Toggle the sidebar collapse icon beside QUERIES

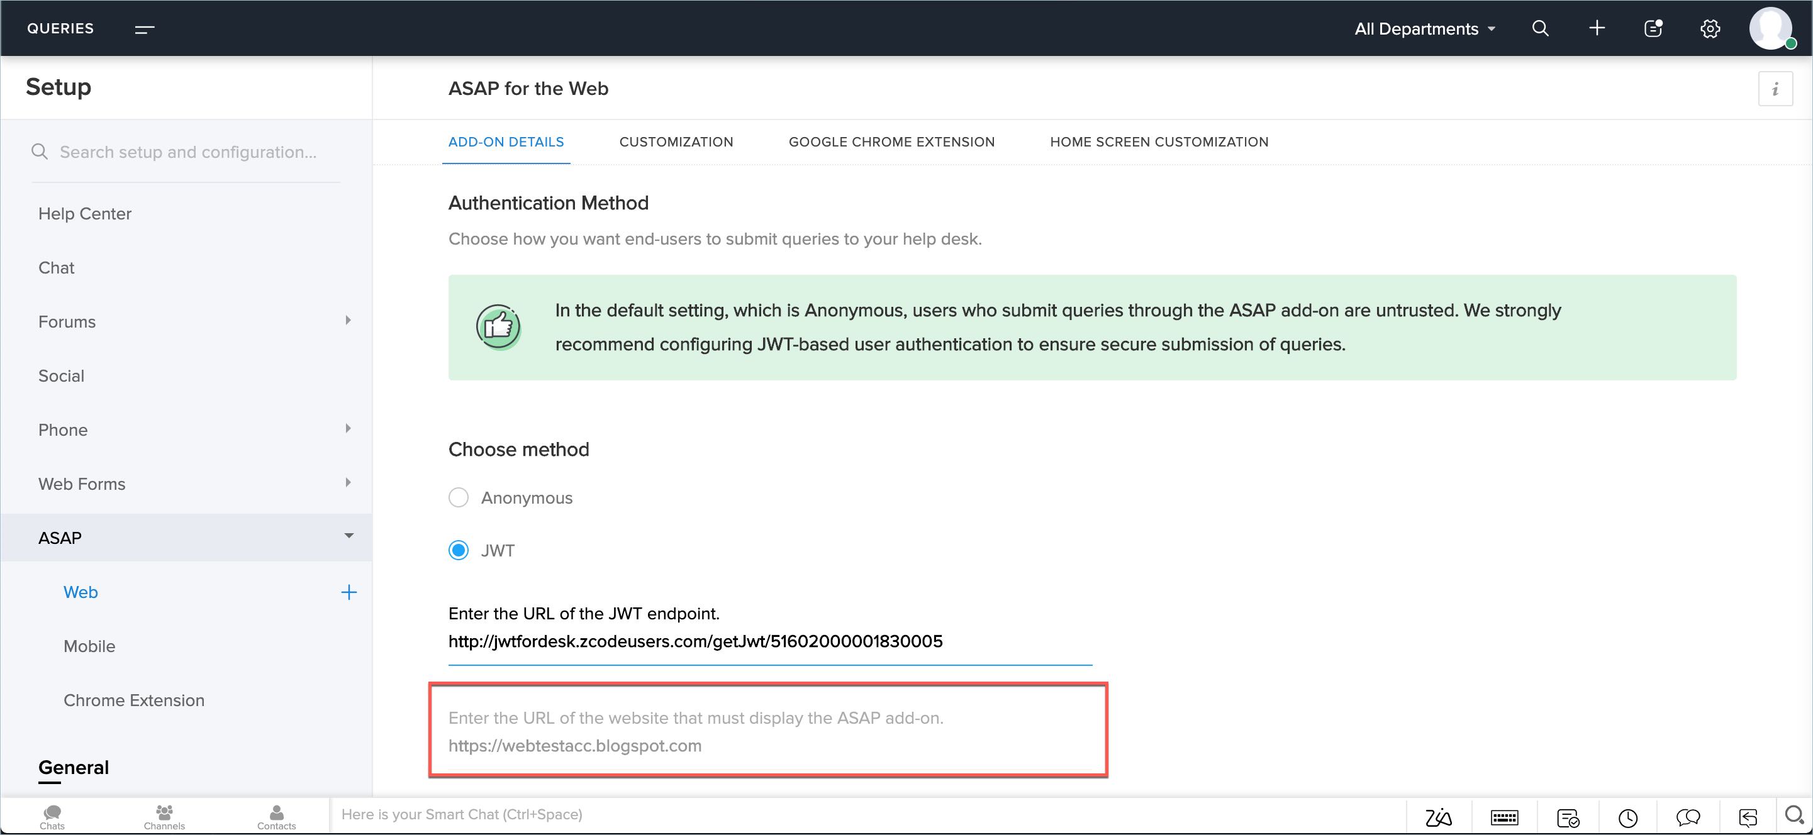point(144,29)
